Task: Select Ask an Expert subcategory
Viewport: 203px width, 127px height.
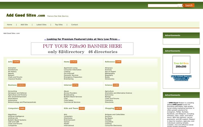Action: click(x=111, y=71)
